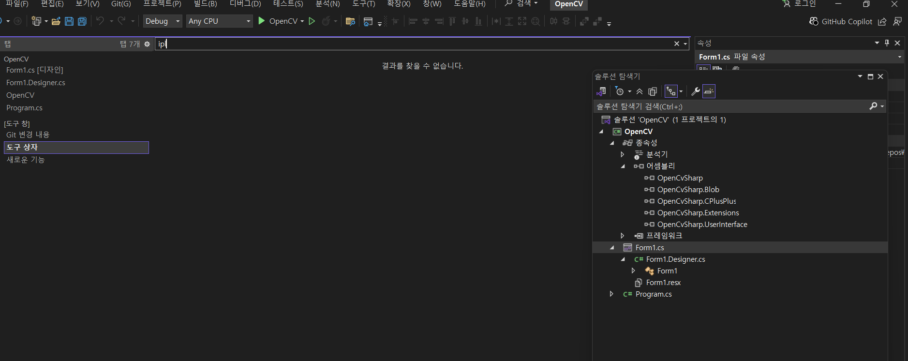Save the current file with the disk icon
The image size is (908, 361).
(69, 21)
